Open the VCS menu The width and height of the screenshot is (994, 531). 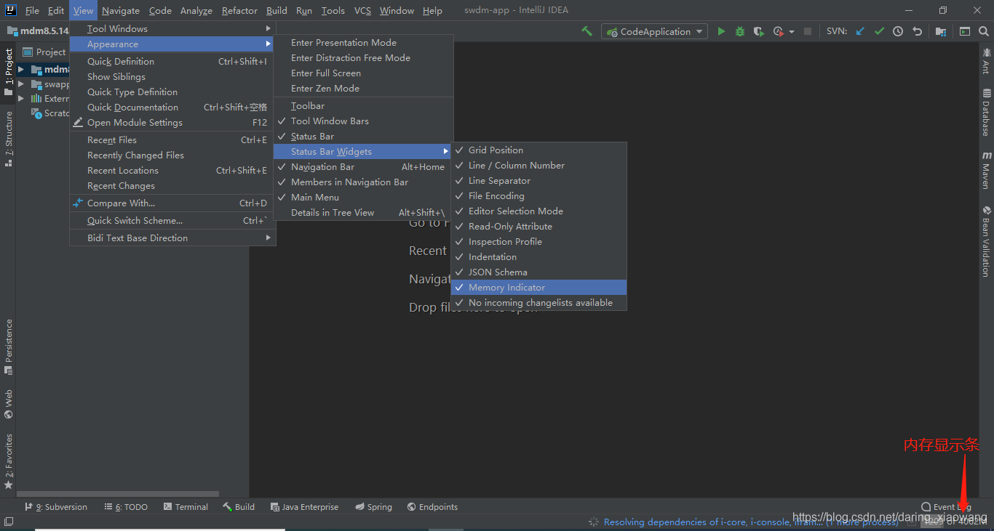click(362, 11)
